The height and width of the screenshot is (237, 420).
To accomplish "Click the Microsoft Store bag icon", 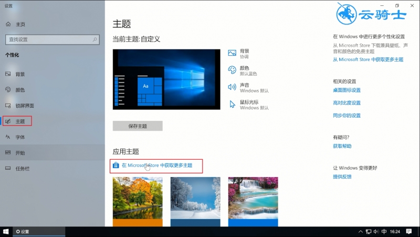I will [115, 165].
